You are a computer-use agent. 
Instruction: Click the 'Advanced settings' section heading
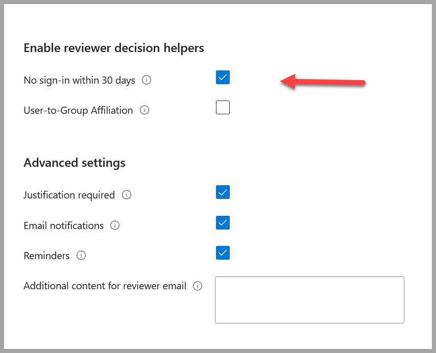(x=75, y=163)
